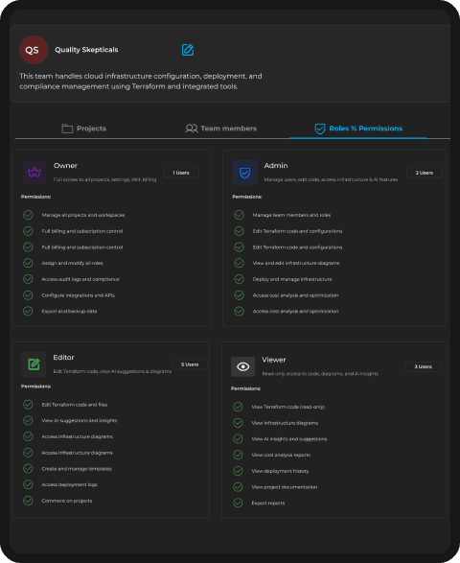Click the Viewer eye icon
460x563 pixels.
point(242,366)
